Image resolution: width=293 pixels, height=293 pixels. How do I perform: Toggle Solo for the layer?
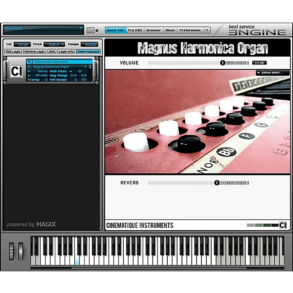pyautogui.click(x=52, y=51)
